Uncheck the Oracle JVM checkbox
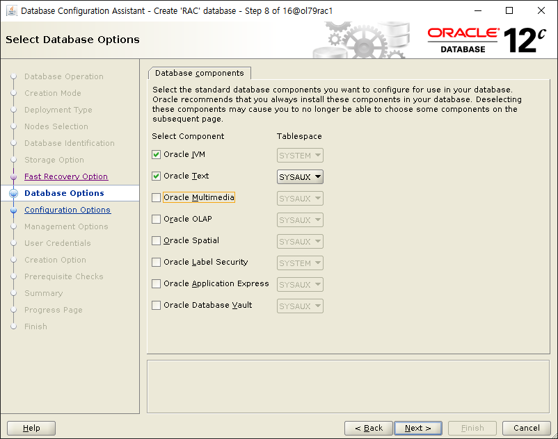 coord(156,154)
